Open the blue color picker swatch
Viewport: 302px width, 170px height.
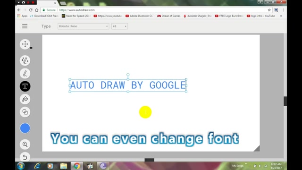tap(25, 128)
